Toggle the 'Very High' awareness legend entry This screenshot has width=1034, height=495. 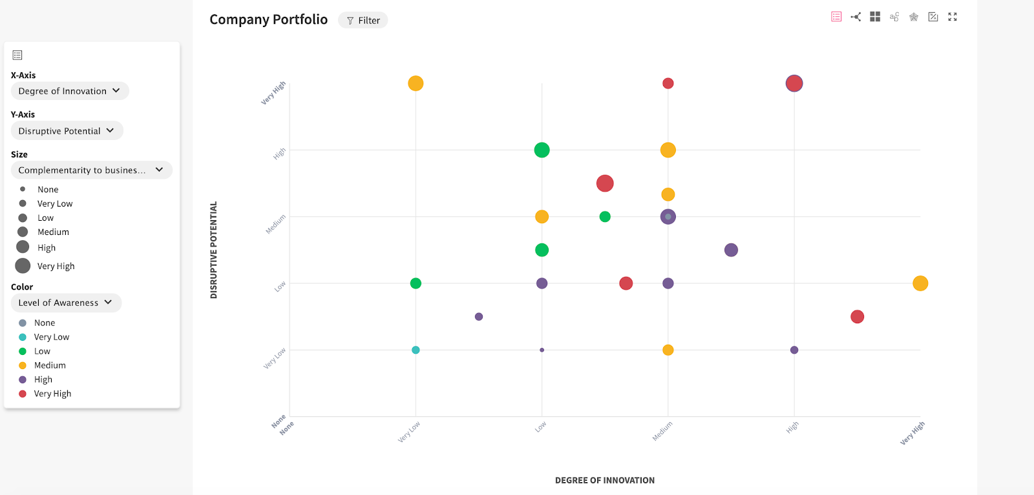pos(54,393)
